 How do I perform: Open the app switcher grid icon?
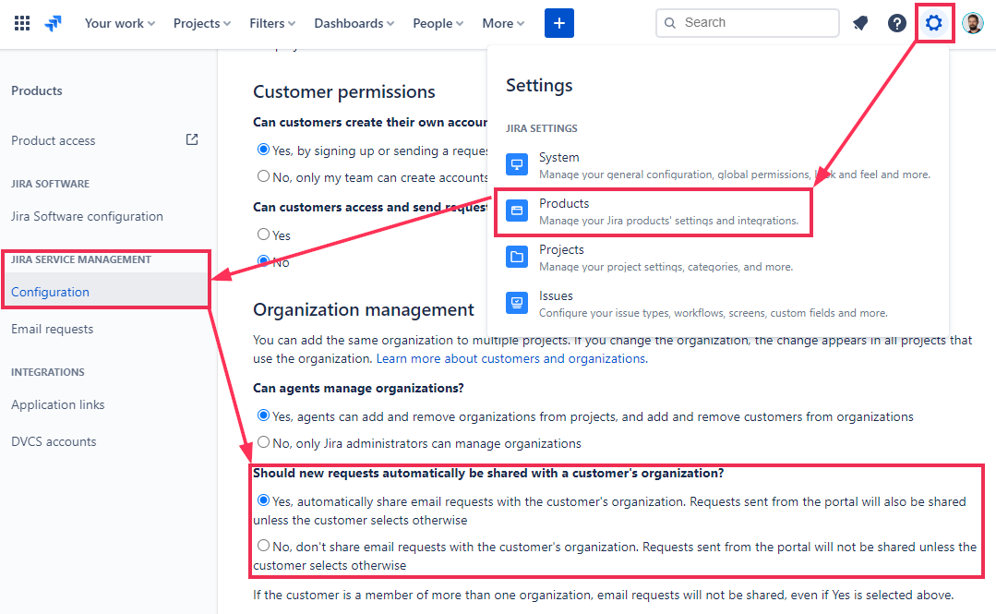pos(22,23)
